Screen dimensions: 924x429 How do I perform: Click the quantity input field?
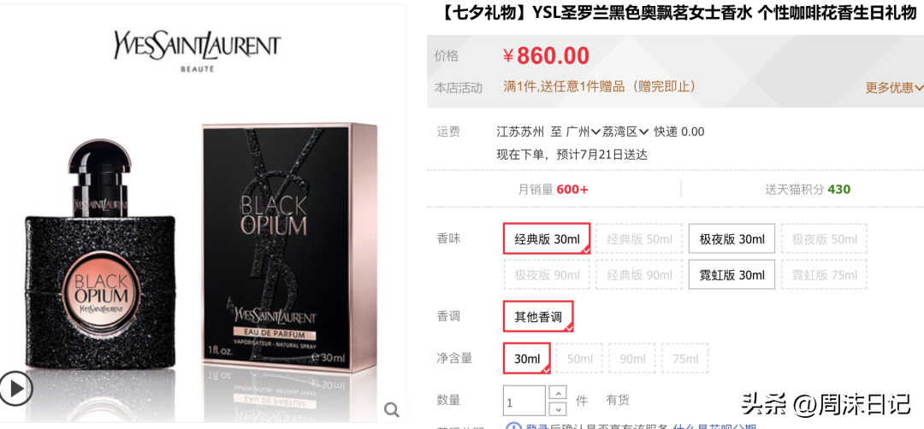(x=524, y=401)
